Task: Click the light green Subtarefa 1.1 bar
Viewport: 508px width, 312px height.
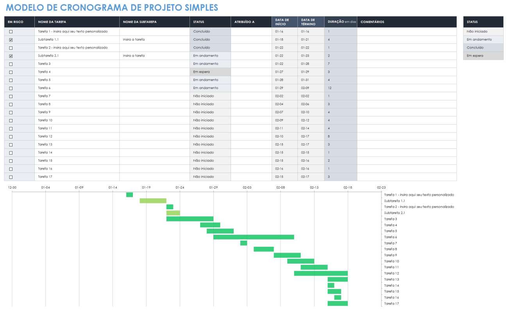Action: [152, 200]
